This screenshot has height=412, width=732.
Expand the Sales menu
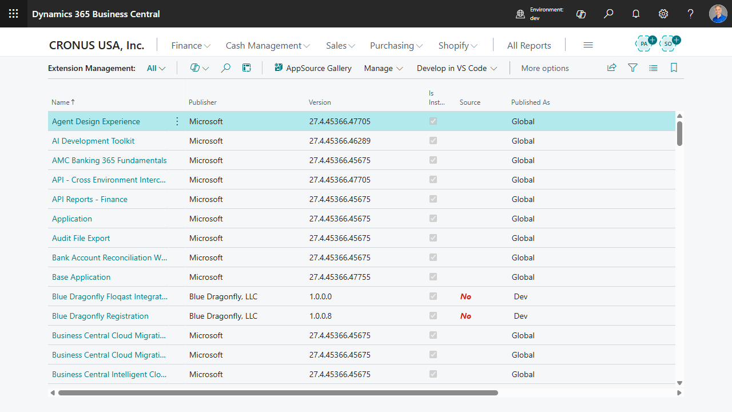coord(340,45)
